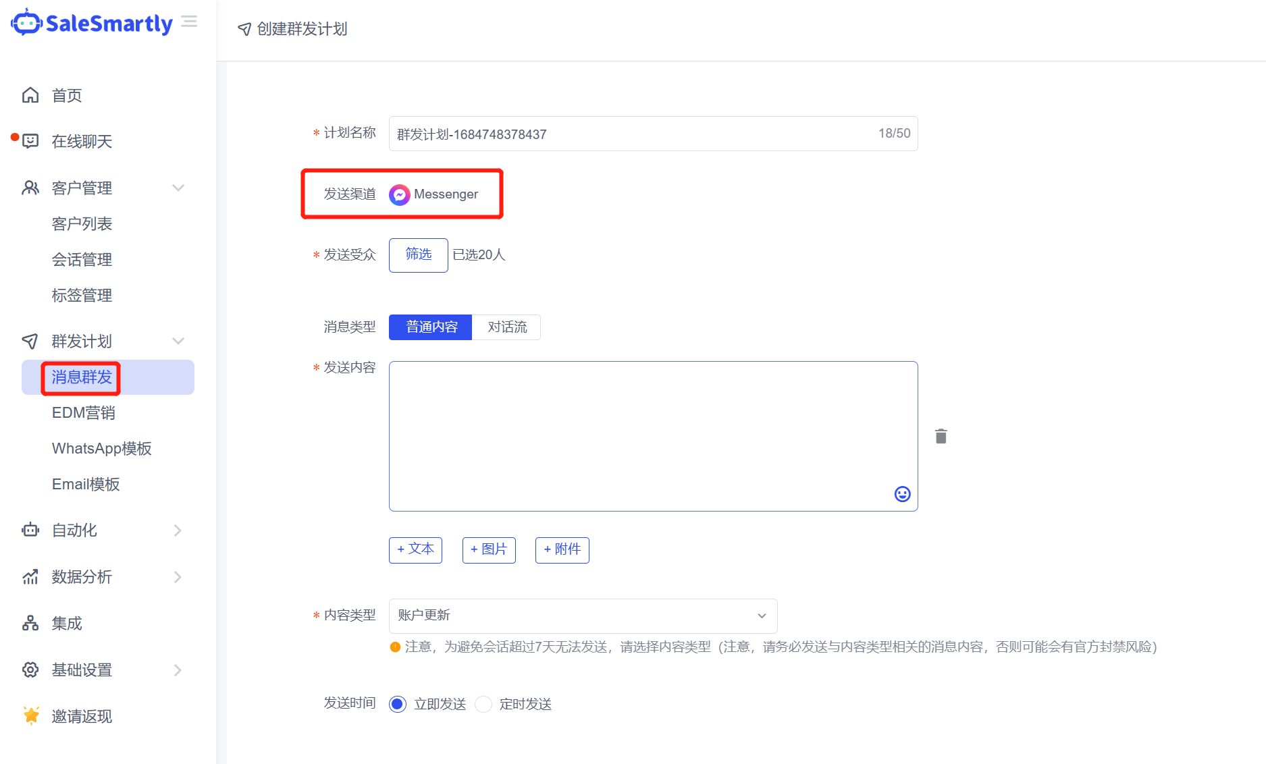Collapse the sidebar with the hamburger icon
This screenshot has height=764, width=1266.
(x=189, y=21)
